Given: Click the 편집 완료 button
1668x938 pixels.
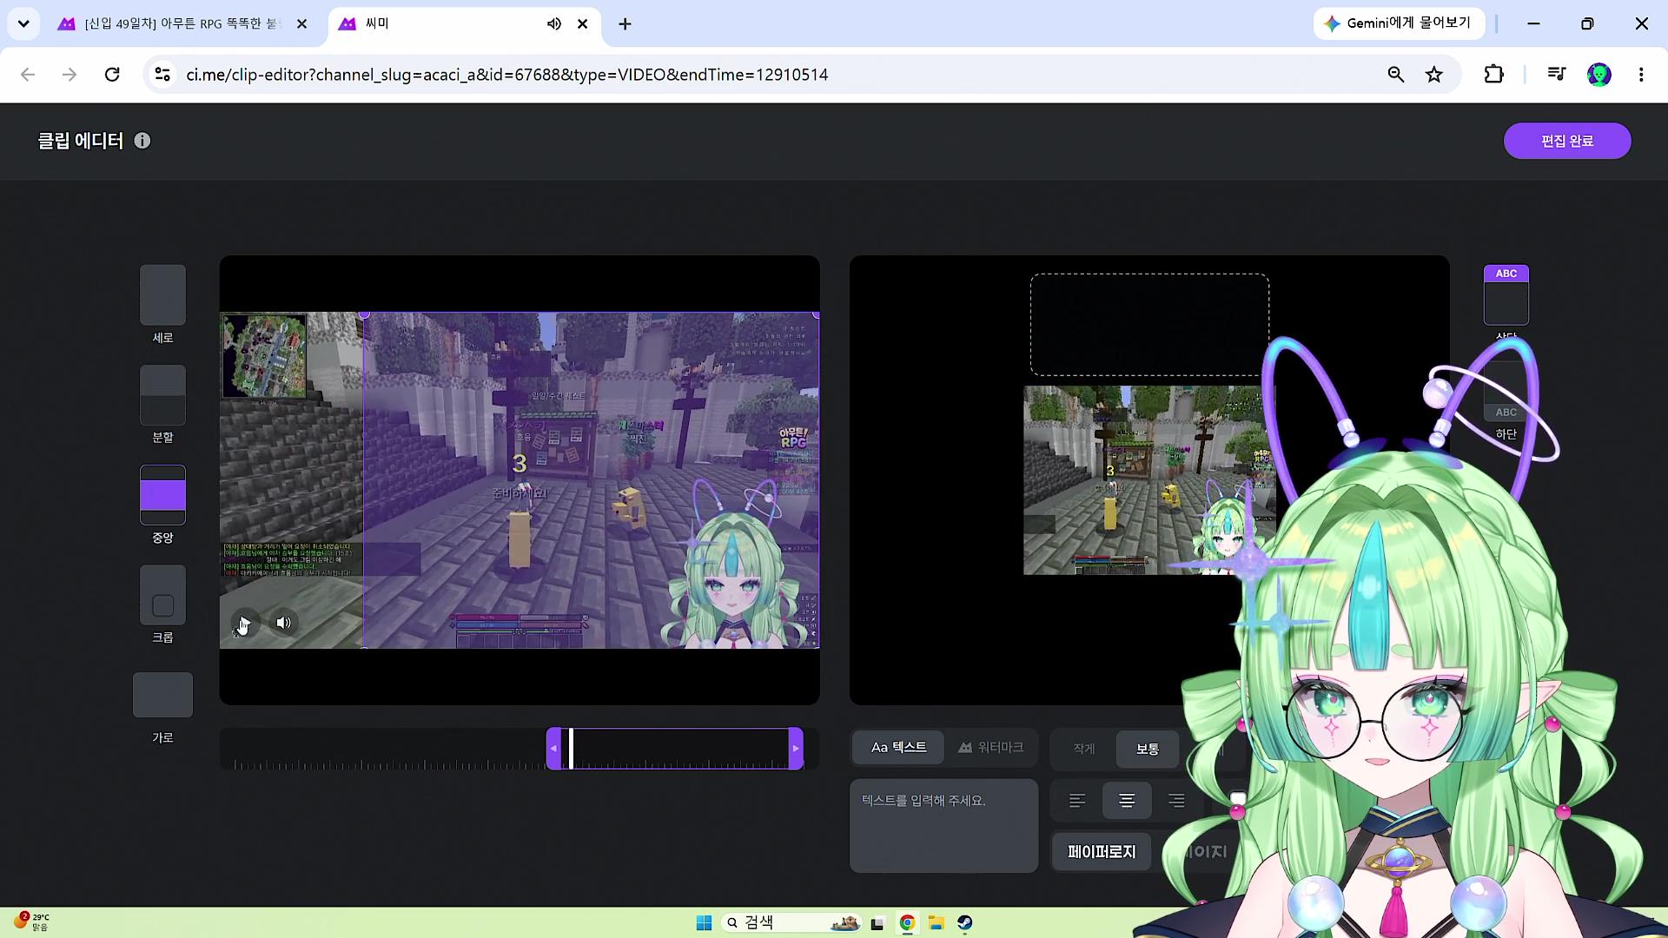Looking at the screenshot, I should click(x=1567, y=141).
